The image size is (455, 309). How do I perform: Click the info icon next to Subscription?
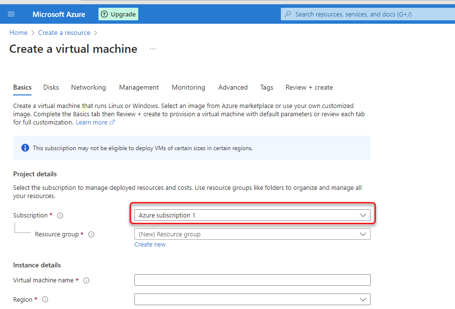click(x=60, y=215)
